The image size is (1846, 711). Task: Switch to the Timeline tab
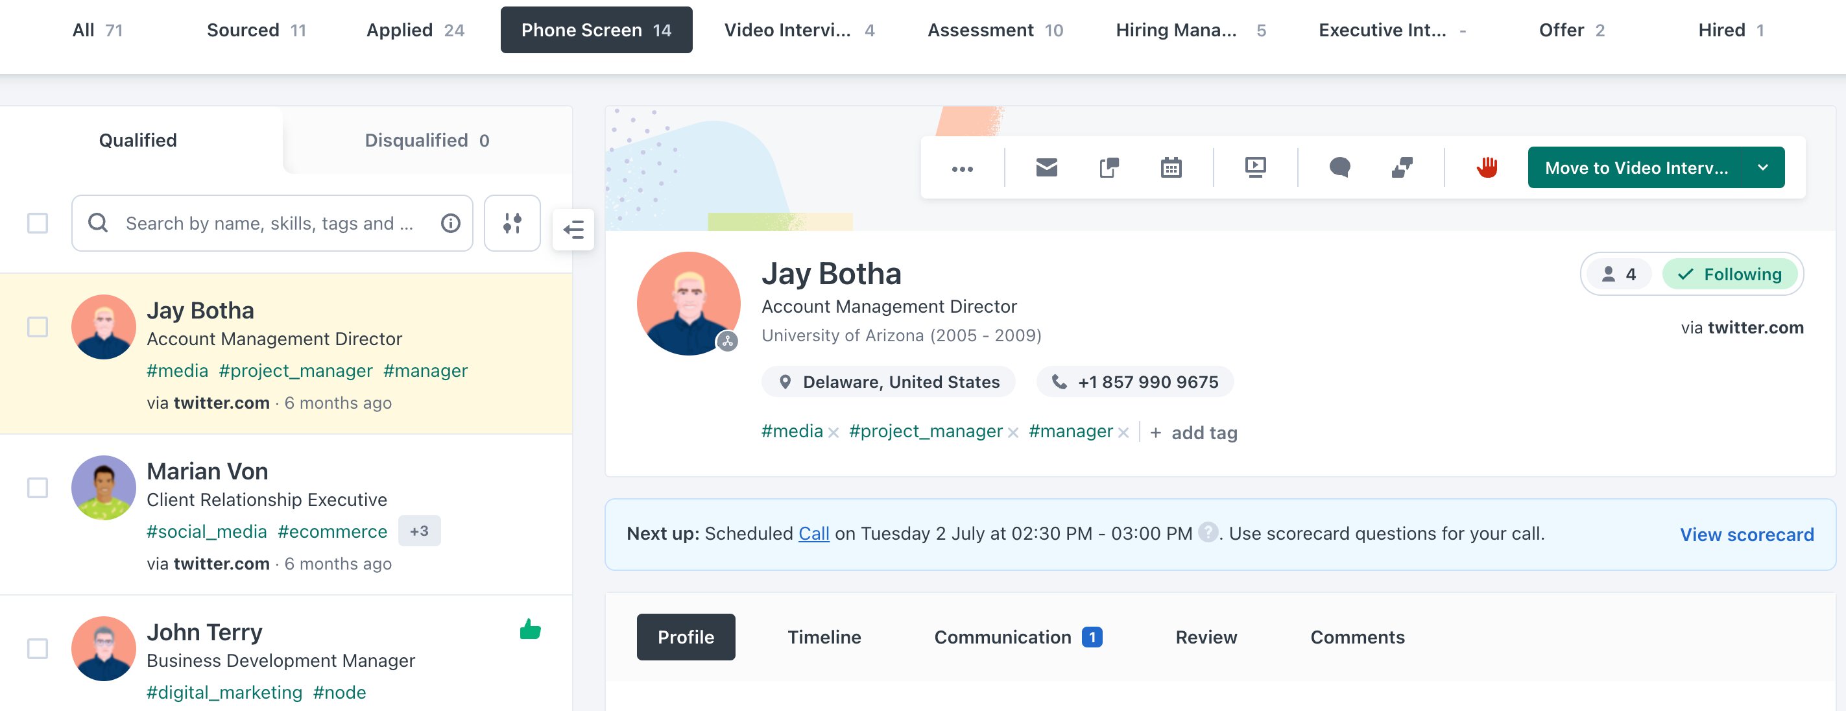pyautogui.click(x=824, y=637)
